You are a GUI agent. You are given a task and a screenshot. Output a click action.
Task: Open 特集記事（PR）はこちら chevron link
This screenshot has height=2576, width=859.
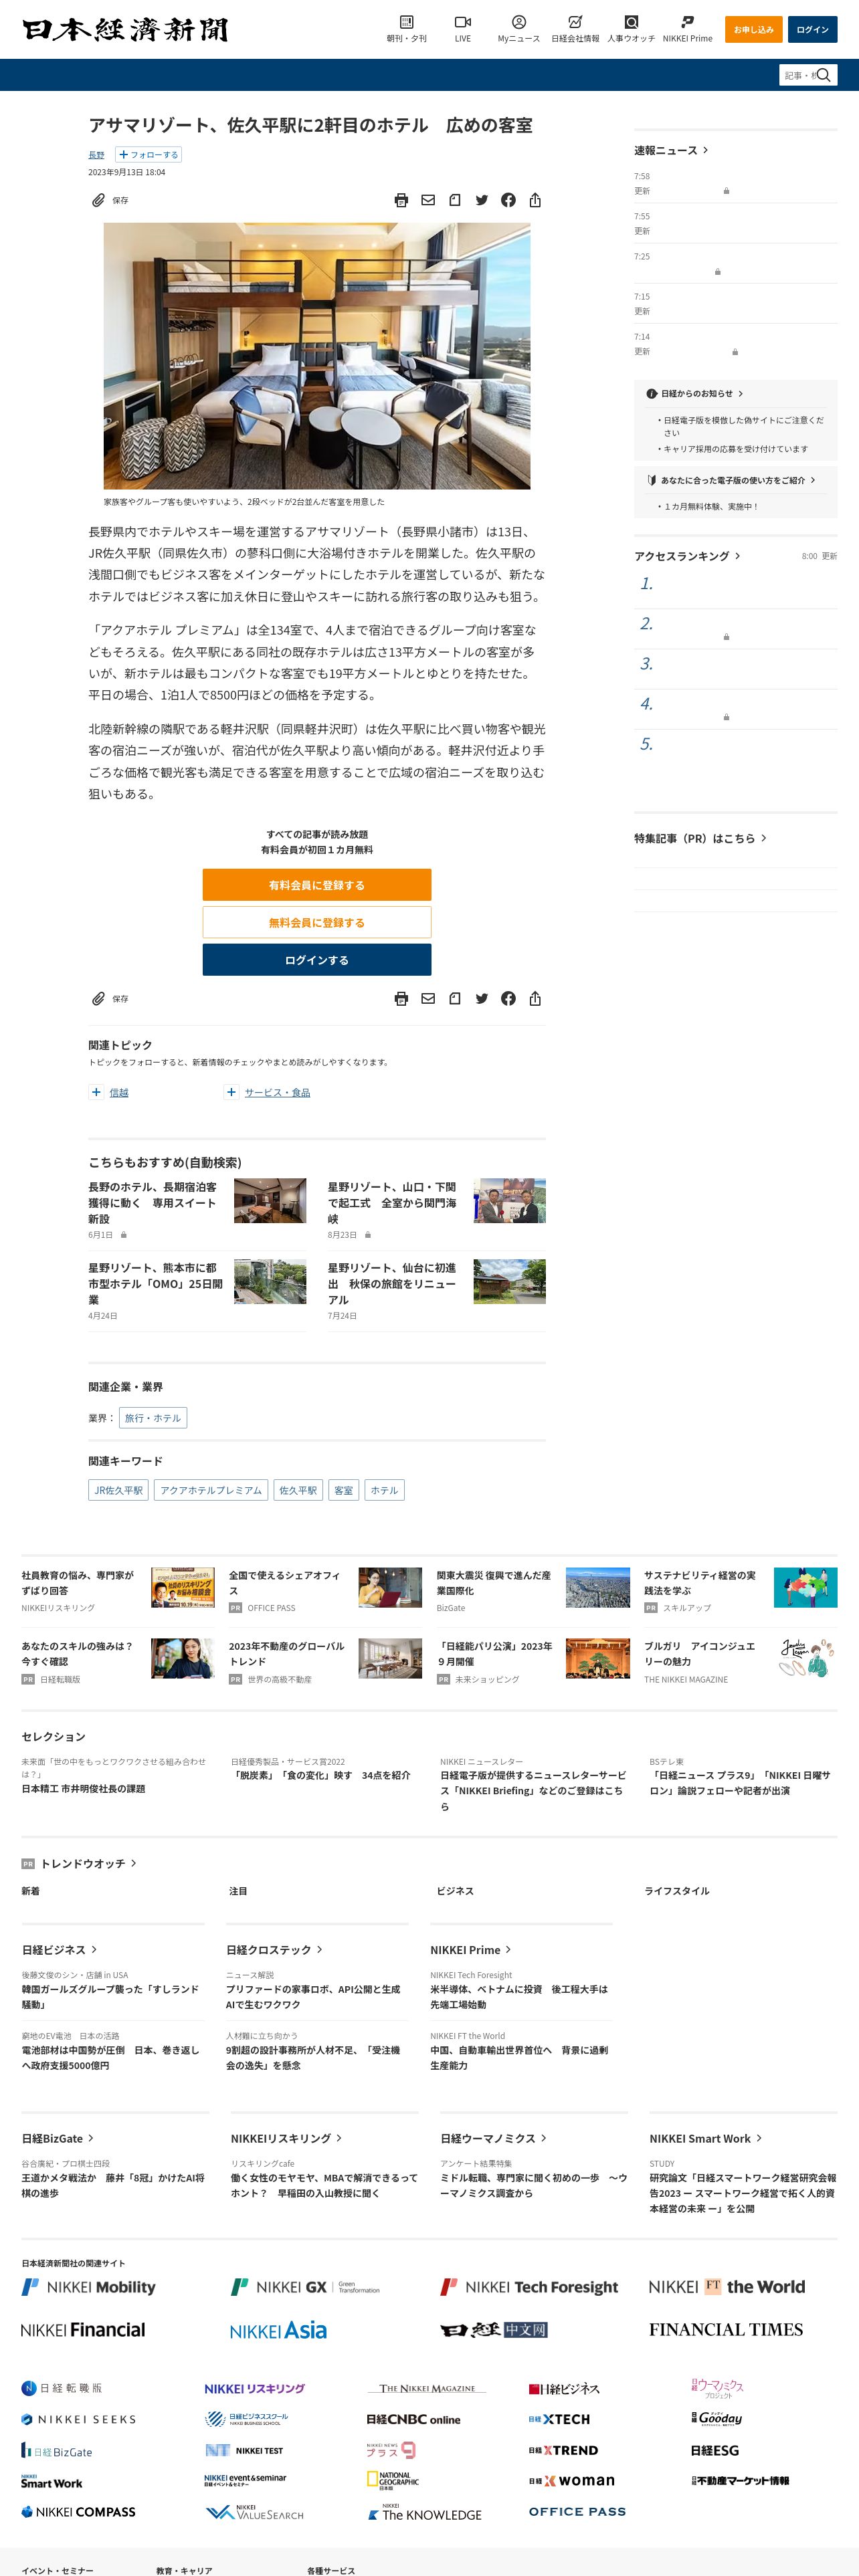[764, 838]
